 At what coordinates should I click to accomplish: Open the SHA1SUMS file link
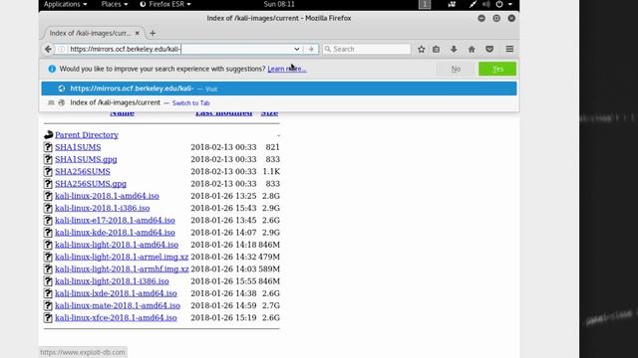click(78, 147)
